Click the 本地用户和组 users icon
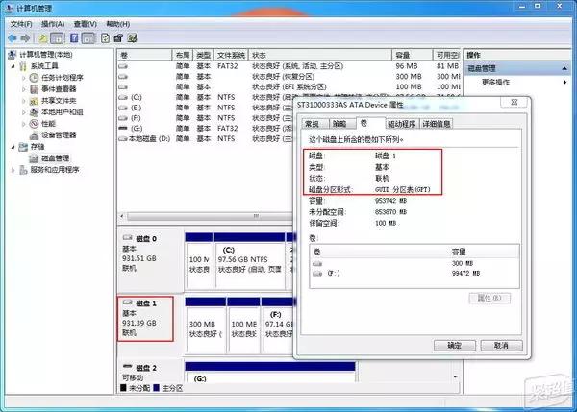This screenshot has width=577, height=412. [x=34, y=112]
